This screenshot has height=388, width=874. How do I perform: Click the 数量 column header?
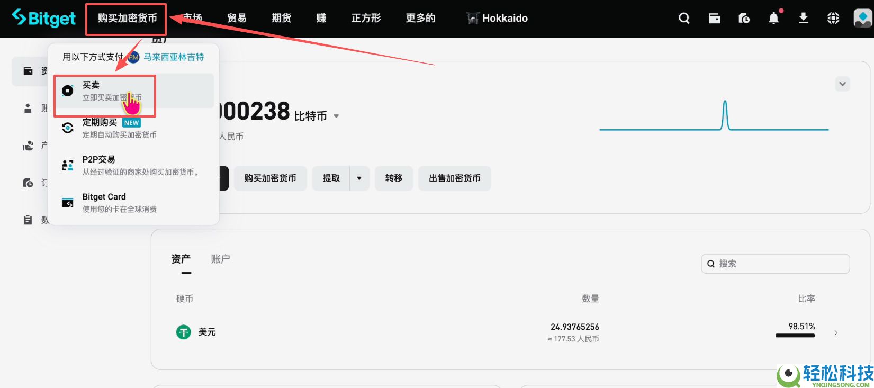(591, 299)
